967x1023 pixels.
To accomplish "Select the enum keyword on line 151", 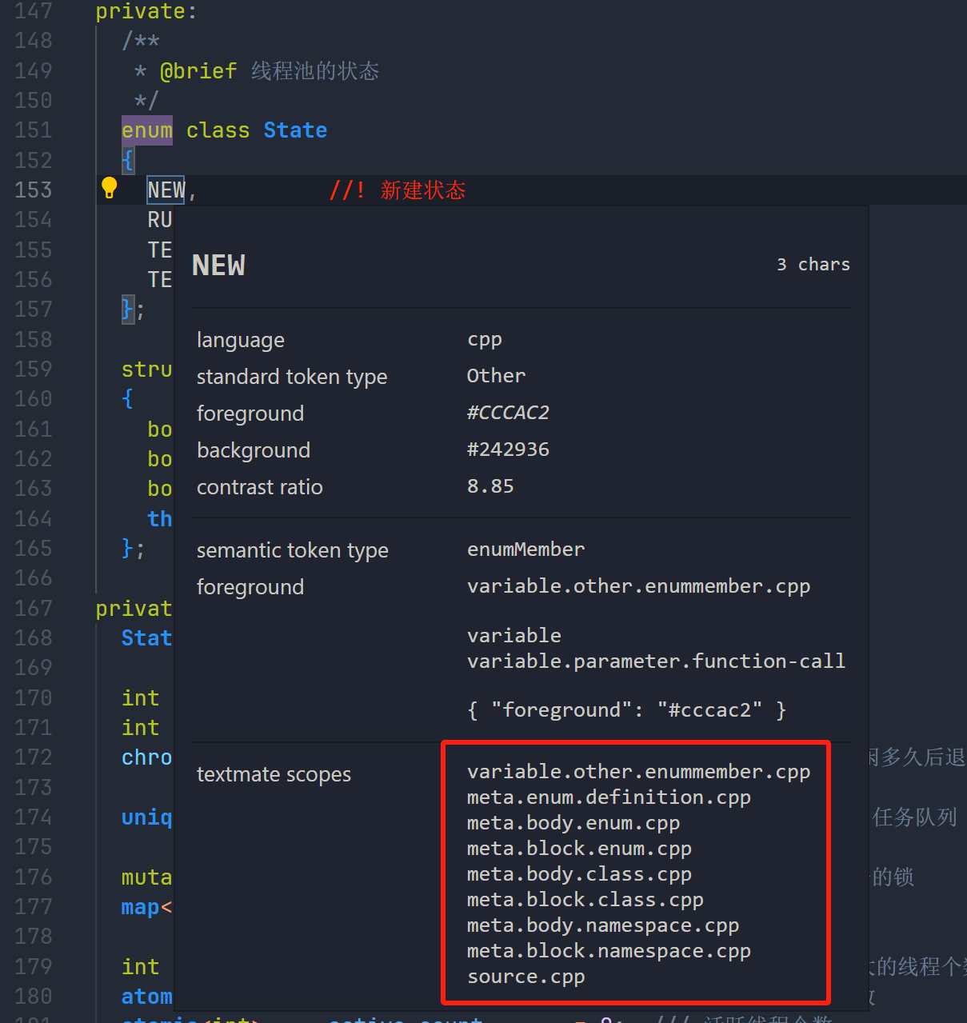I will pyautogui.click(x=147, y=130).
